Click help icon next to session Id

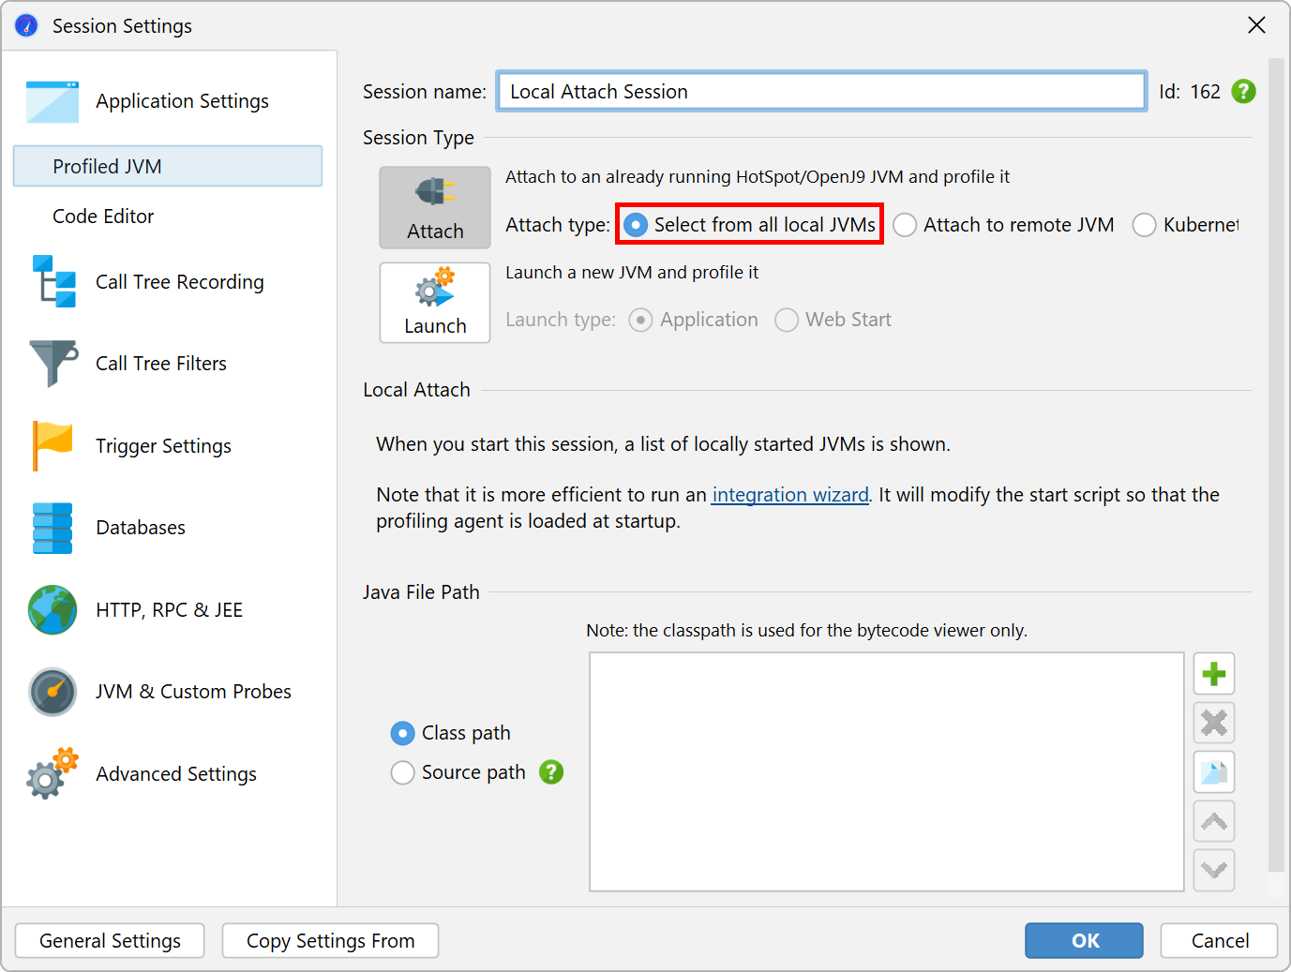click(x=1243, y=92)
